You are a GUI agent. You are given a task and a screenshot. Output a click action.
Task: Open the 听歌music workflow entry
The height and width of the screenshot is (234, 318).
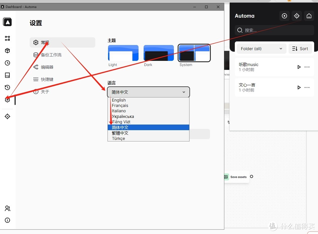point(274,67)
